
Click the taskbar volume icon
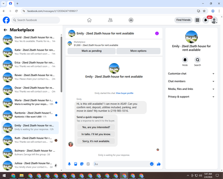(200, 175)
